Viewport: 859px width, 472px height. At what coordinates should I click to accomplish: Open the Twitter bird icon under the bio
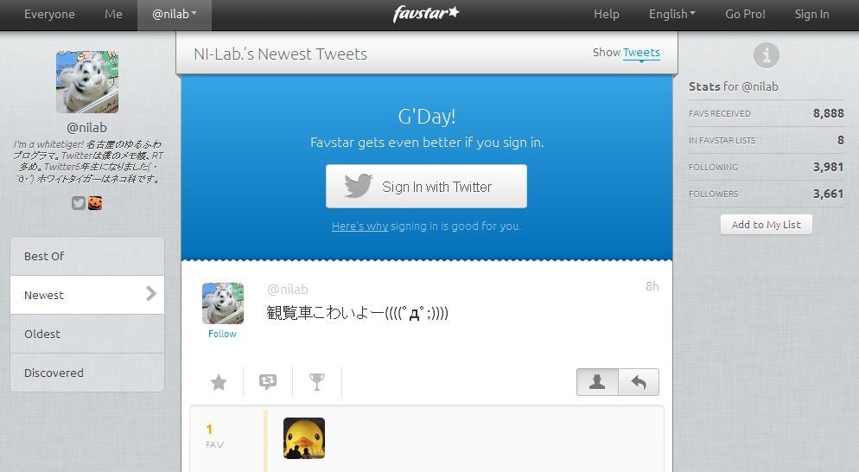[79, 203]
